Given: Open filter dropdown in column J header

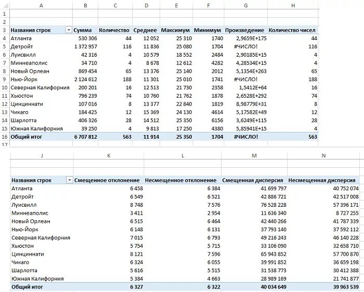Looking at the screenshot, I should [x=69, y=180].
